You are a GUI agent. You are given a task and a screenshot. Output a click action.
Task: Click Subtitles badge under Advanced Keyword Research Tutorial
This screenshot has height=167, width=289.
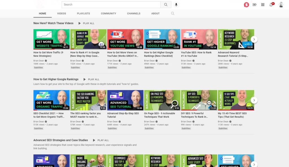pos(223,68)
